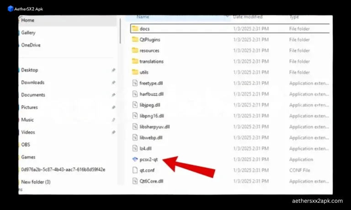
Task: Open the OBS folder in sidebar
Action: tap(26, 144)
